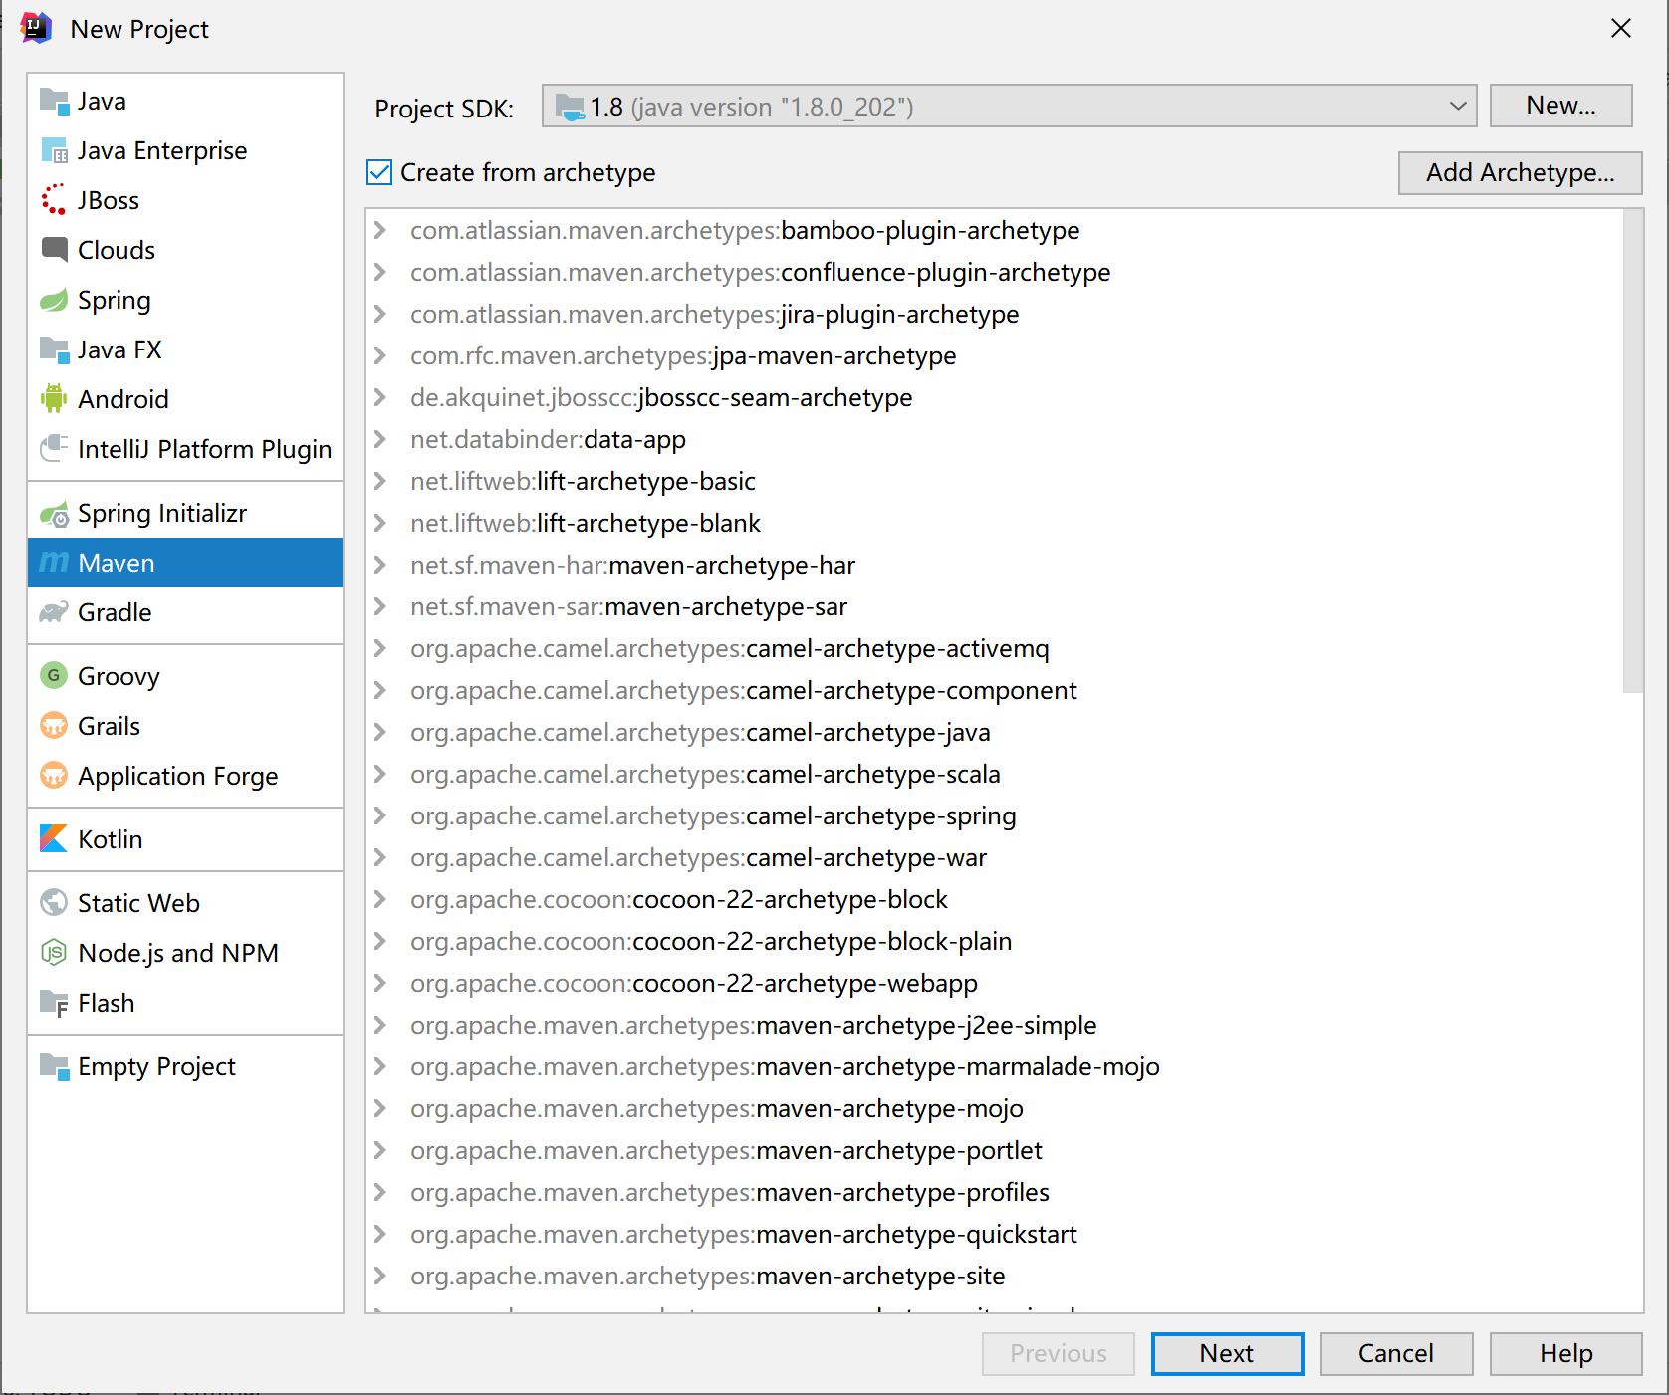Select camel-archetype-spring archetype

pos(713,815)
